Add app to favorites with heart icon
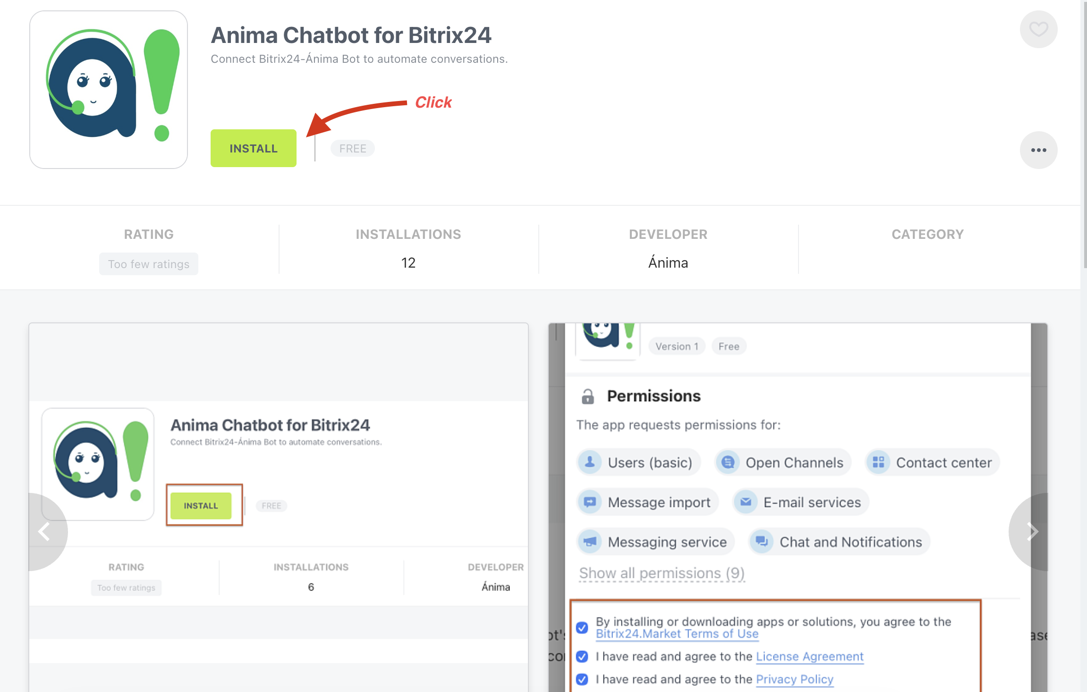Screen dimensions: 1087x692 (1038, 29)
